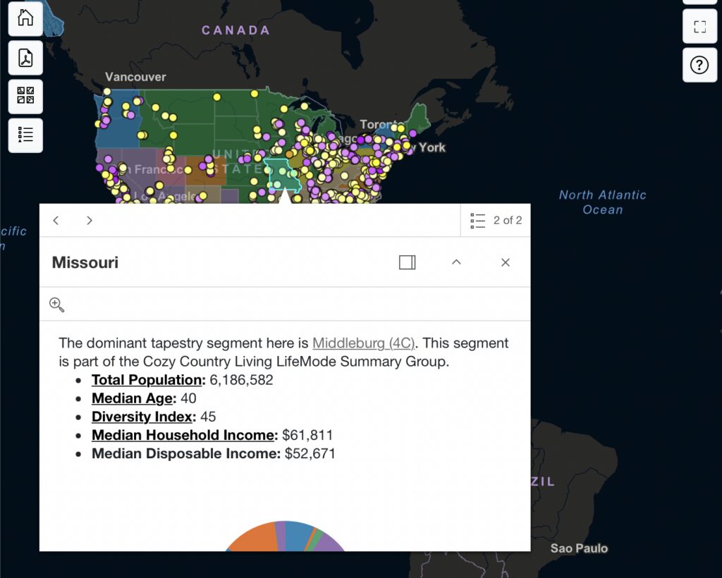Collapse the Missouri popup content
Screen dimensions: 722x578
456,262
